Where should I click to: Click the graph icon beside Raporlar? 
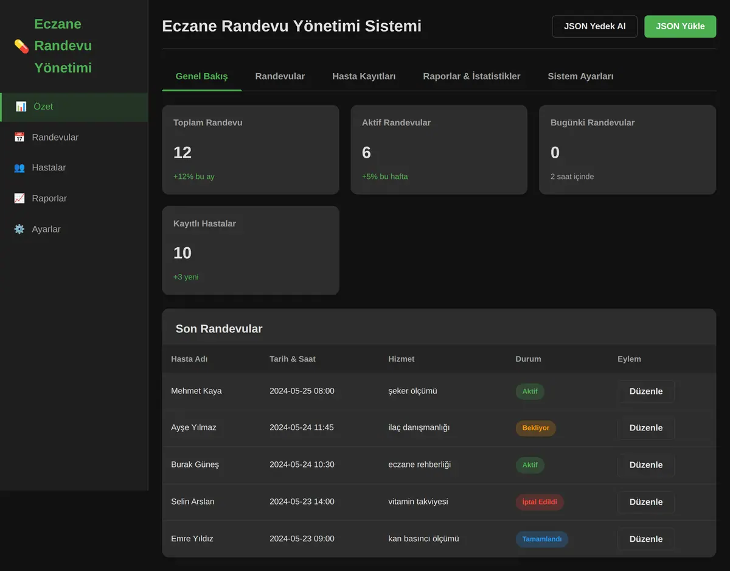pyautogui.click(x=19, y=198)
